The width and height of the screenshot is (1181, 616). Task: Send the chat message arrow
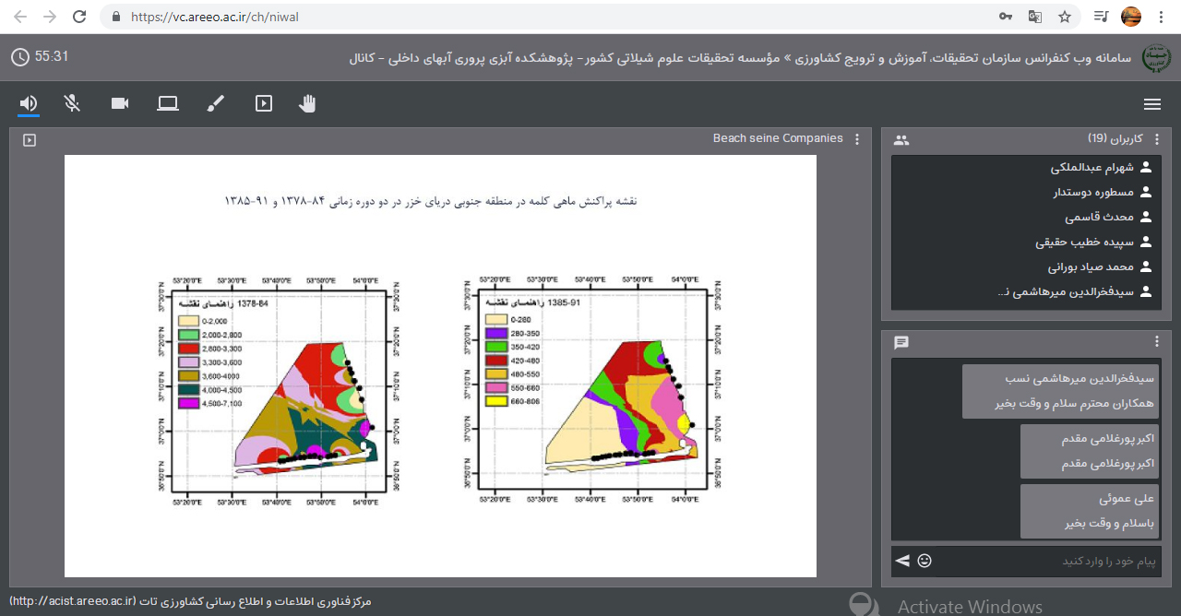[x=902, y=561]
